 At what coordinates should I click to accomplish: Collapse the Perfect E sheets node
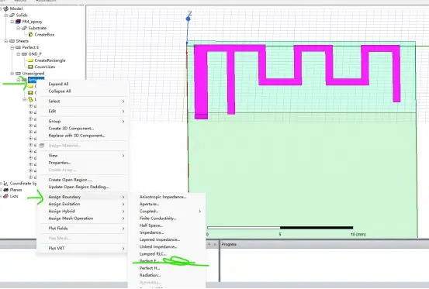point(12,47)
